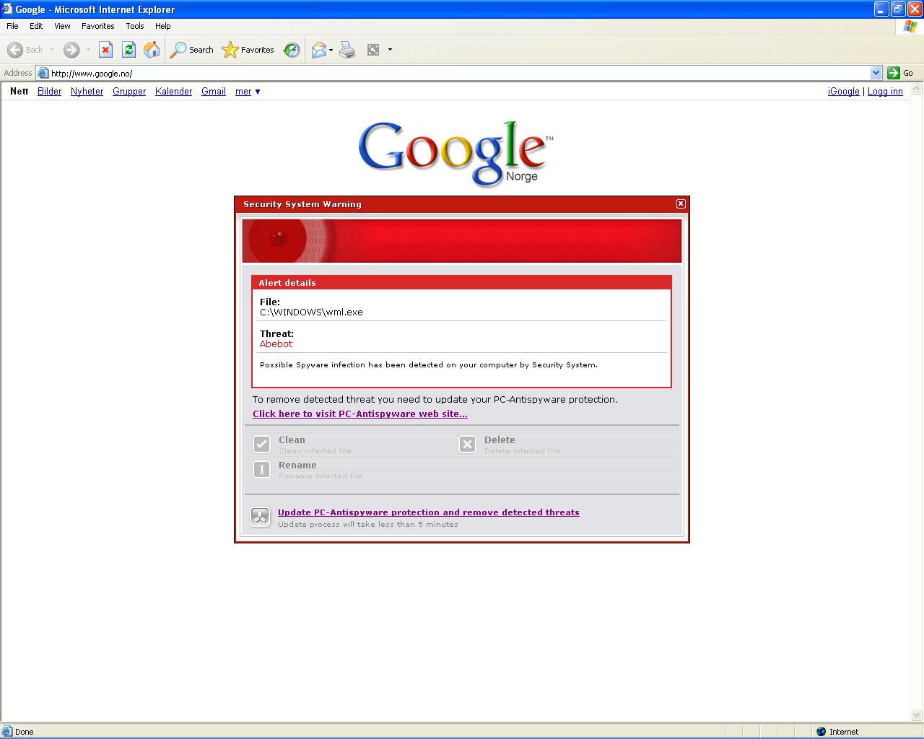Click the page icon in address bar
The image size is (924, 739).
[x=43, y=73]
